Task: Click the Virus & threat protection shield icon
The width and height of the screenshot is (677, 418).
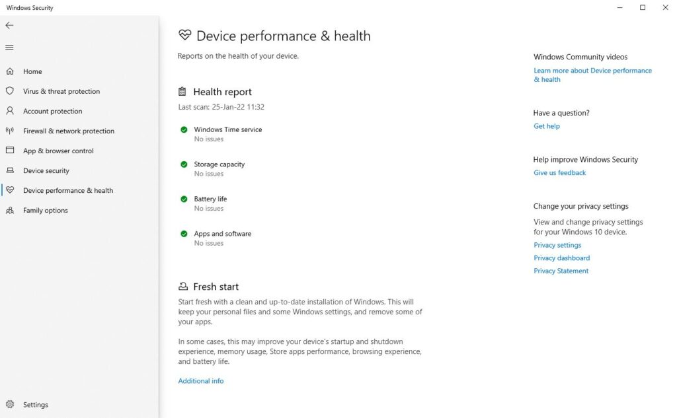Action: pos(9,91)
